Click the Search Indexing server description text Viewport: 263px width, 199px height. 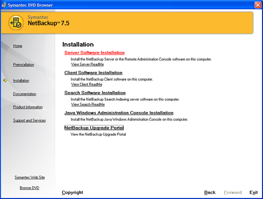pyautogui.click(x=125, y=99)
